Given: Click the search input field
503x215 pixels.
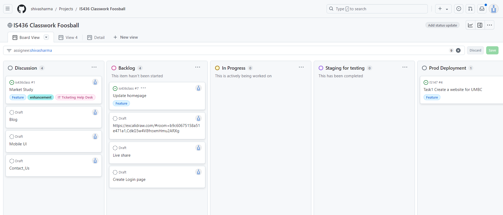Looking at the screenshot, I should tap(377, 9).
